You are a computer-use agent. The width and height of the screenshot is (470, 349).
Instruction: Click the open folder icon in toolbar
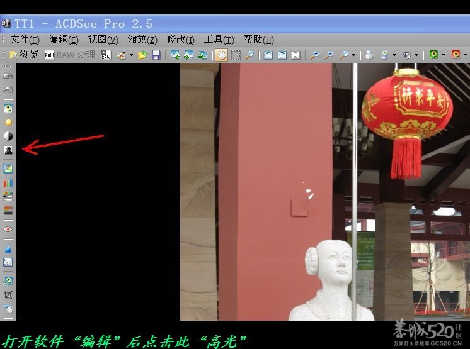(x=142, y=55)
